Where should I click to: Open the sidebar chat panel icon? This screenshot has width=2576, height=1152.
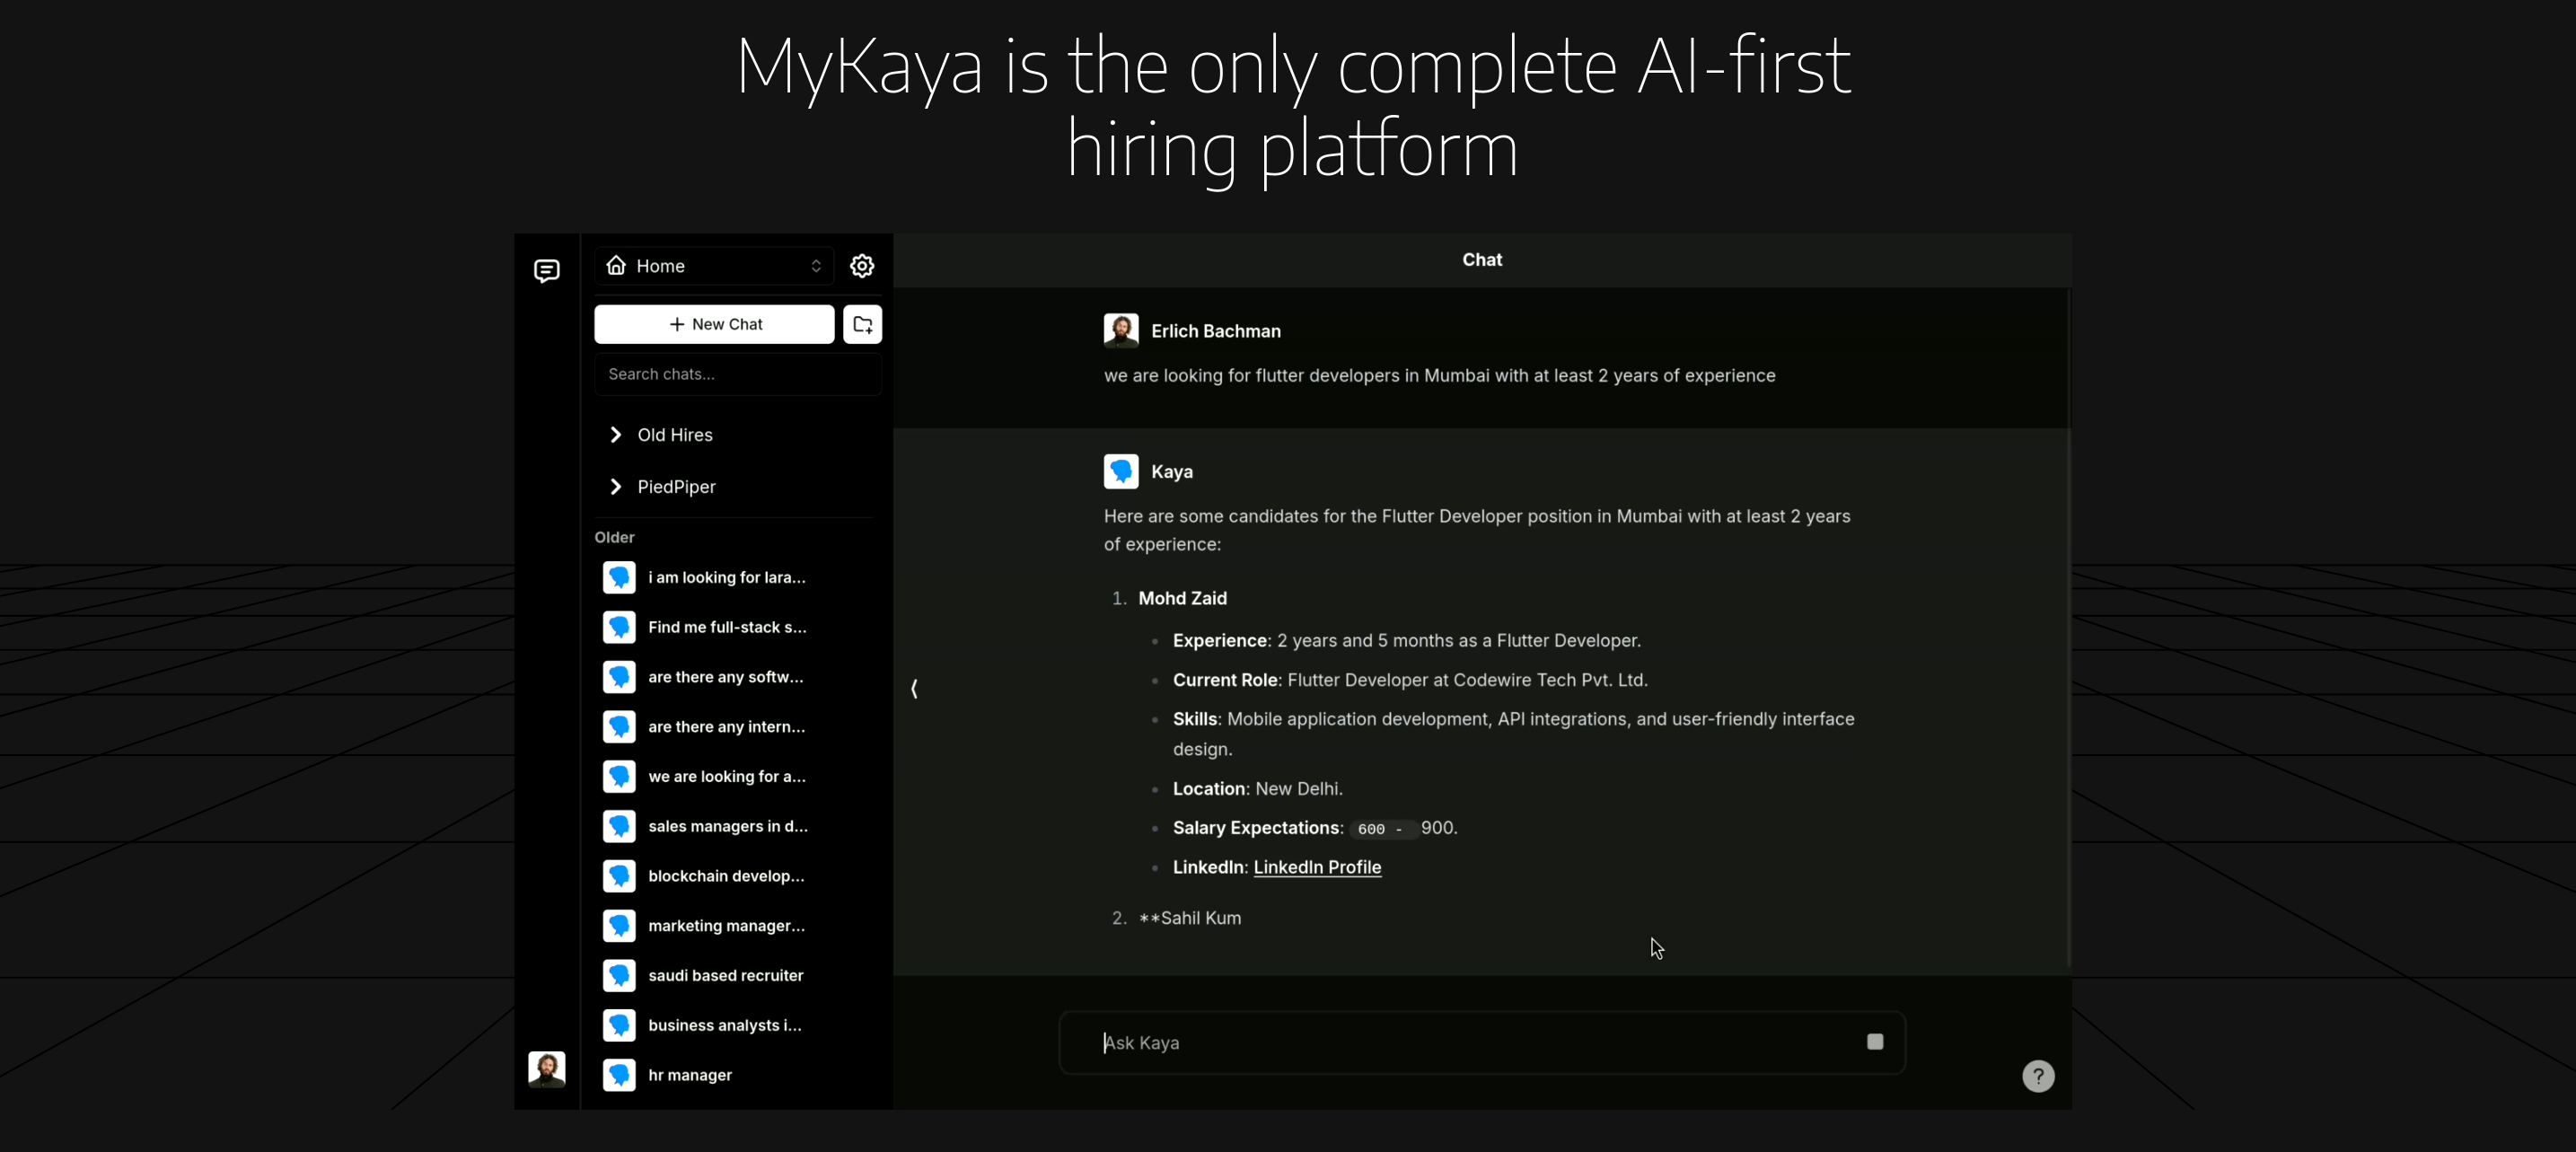point(545,269)
